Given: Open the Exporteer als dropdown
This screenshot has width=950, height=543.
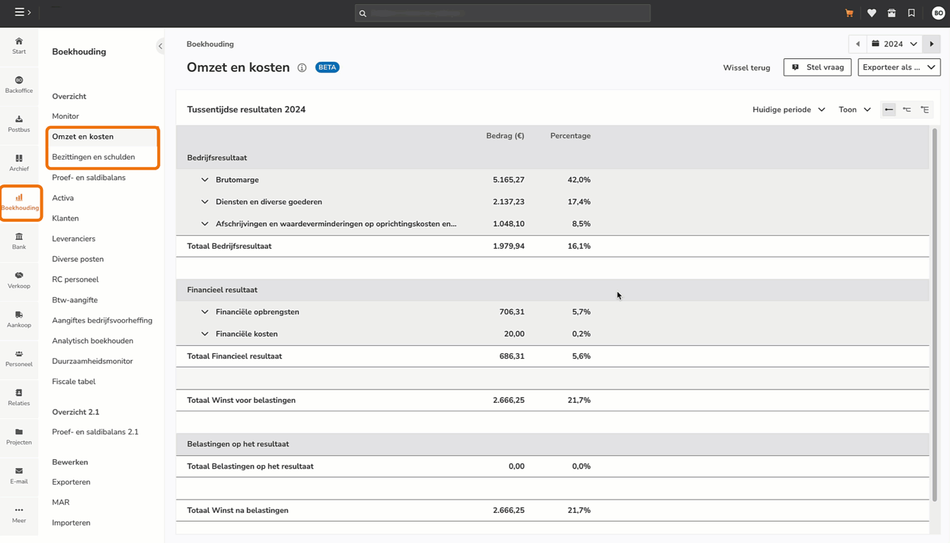Looking at the screenshot, I should pyautogui.click(x=898, y=67).
